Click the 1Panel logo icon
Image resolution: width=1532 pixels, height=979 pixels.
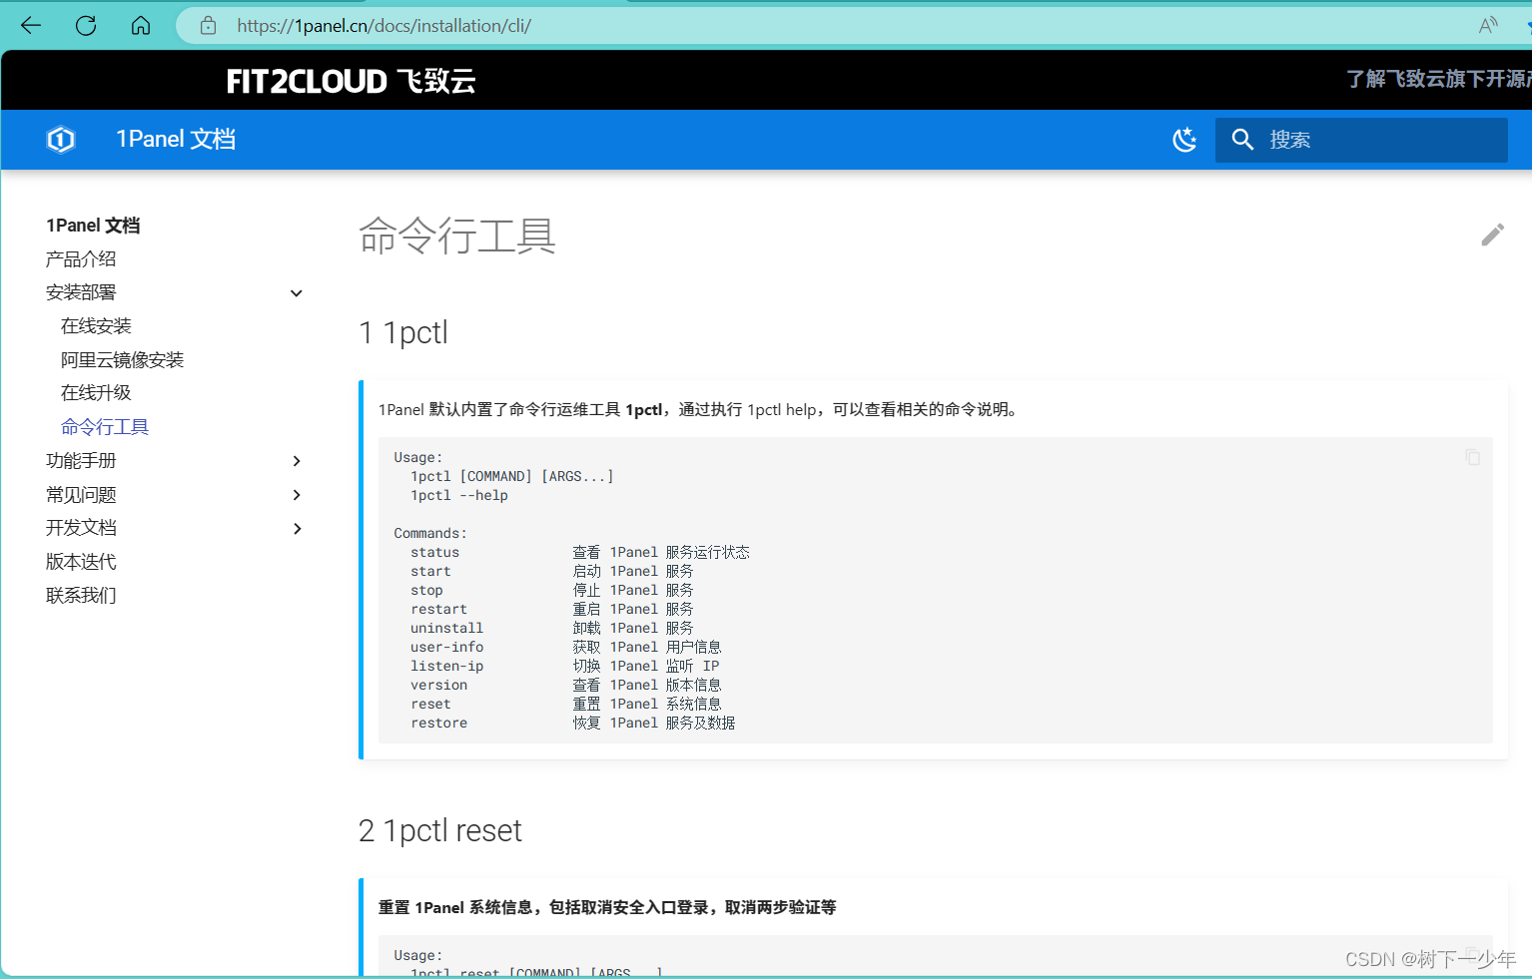click(x=61, y=140)
